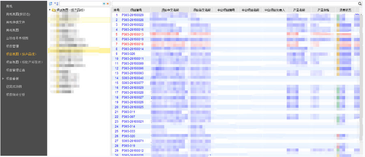Image resolution: width=365 pixels, height=157 pixels.
Task: Open project P003-20180029
Action: [133, 88]
